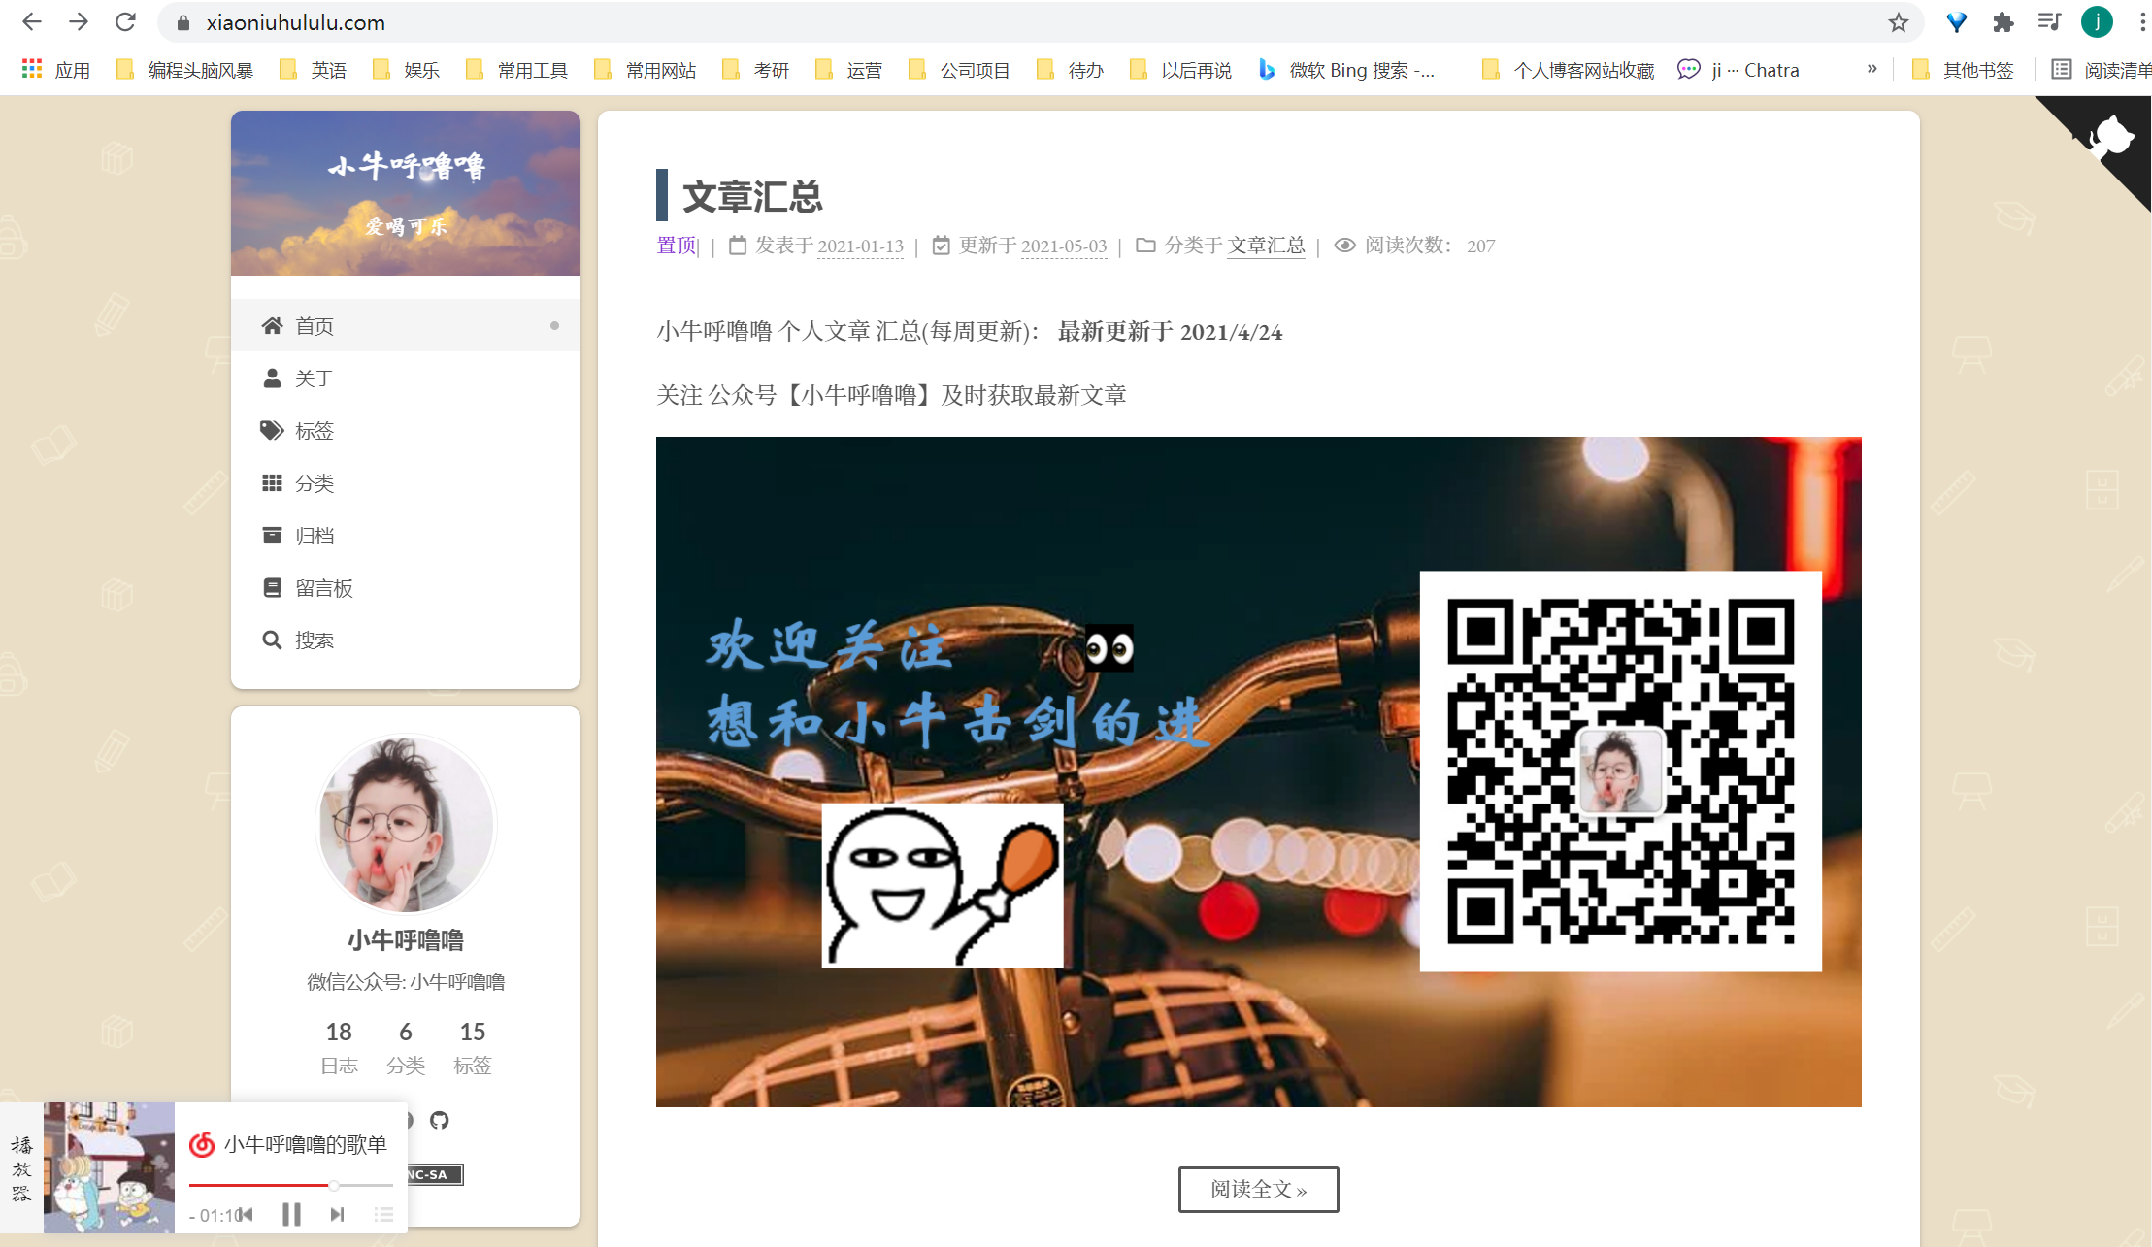Image resolution: width=2152 pixels, height=1247 pixels.
Task: Click the QR code image in the post
Action: point(1620,771)
